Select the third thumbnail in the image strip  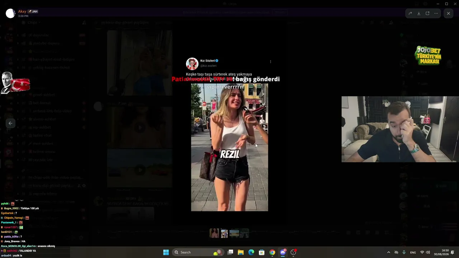(234, 233)
